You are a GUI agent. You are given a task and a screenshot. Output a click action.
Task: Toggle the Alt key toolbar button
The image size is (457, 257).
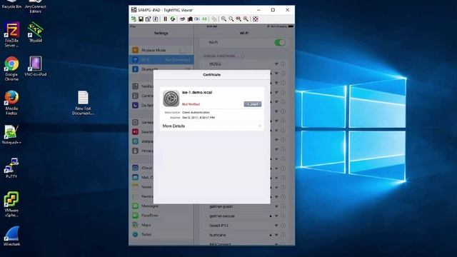(204, 19)
